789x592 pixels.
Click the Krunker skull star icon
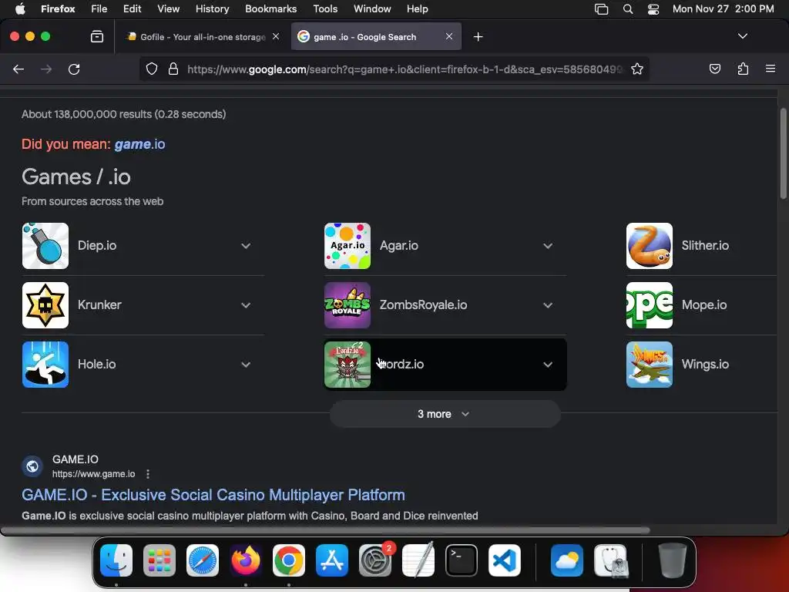(x=45, y=305)
